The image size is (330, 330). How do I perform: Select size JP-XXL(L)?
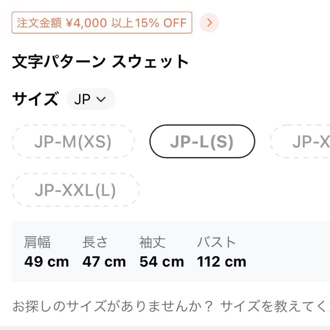tap(75, 190)
